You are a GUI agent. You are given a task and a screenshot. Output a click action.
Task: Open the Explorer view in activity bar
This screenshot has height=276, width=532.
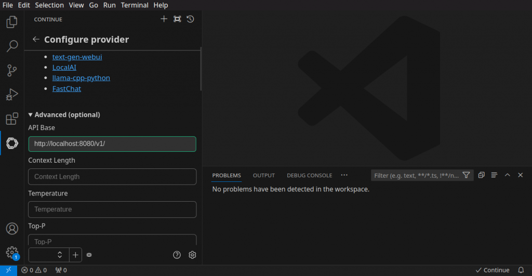[11, 22]
